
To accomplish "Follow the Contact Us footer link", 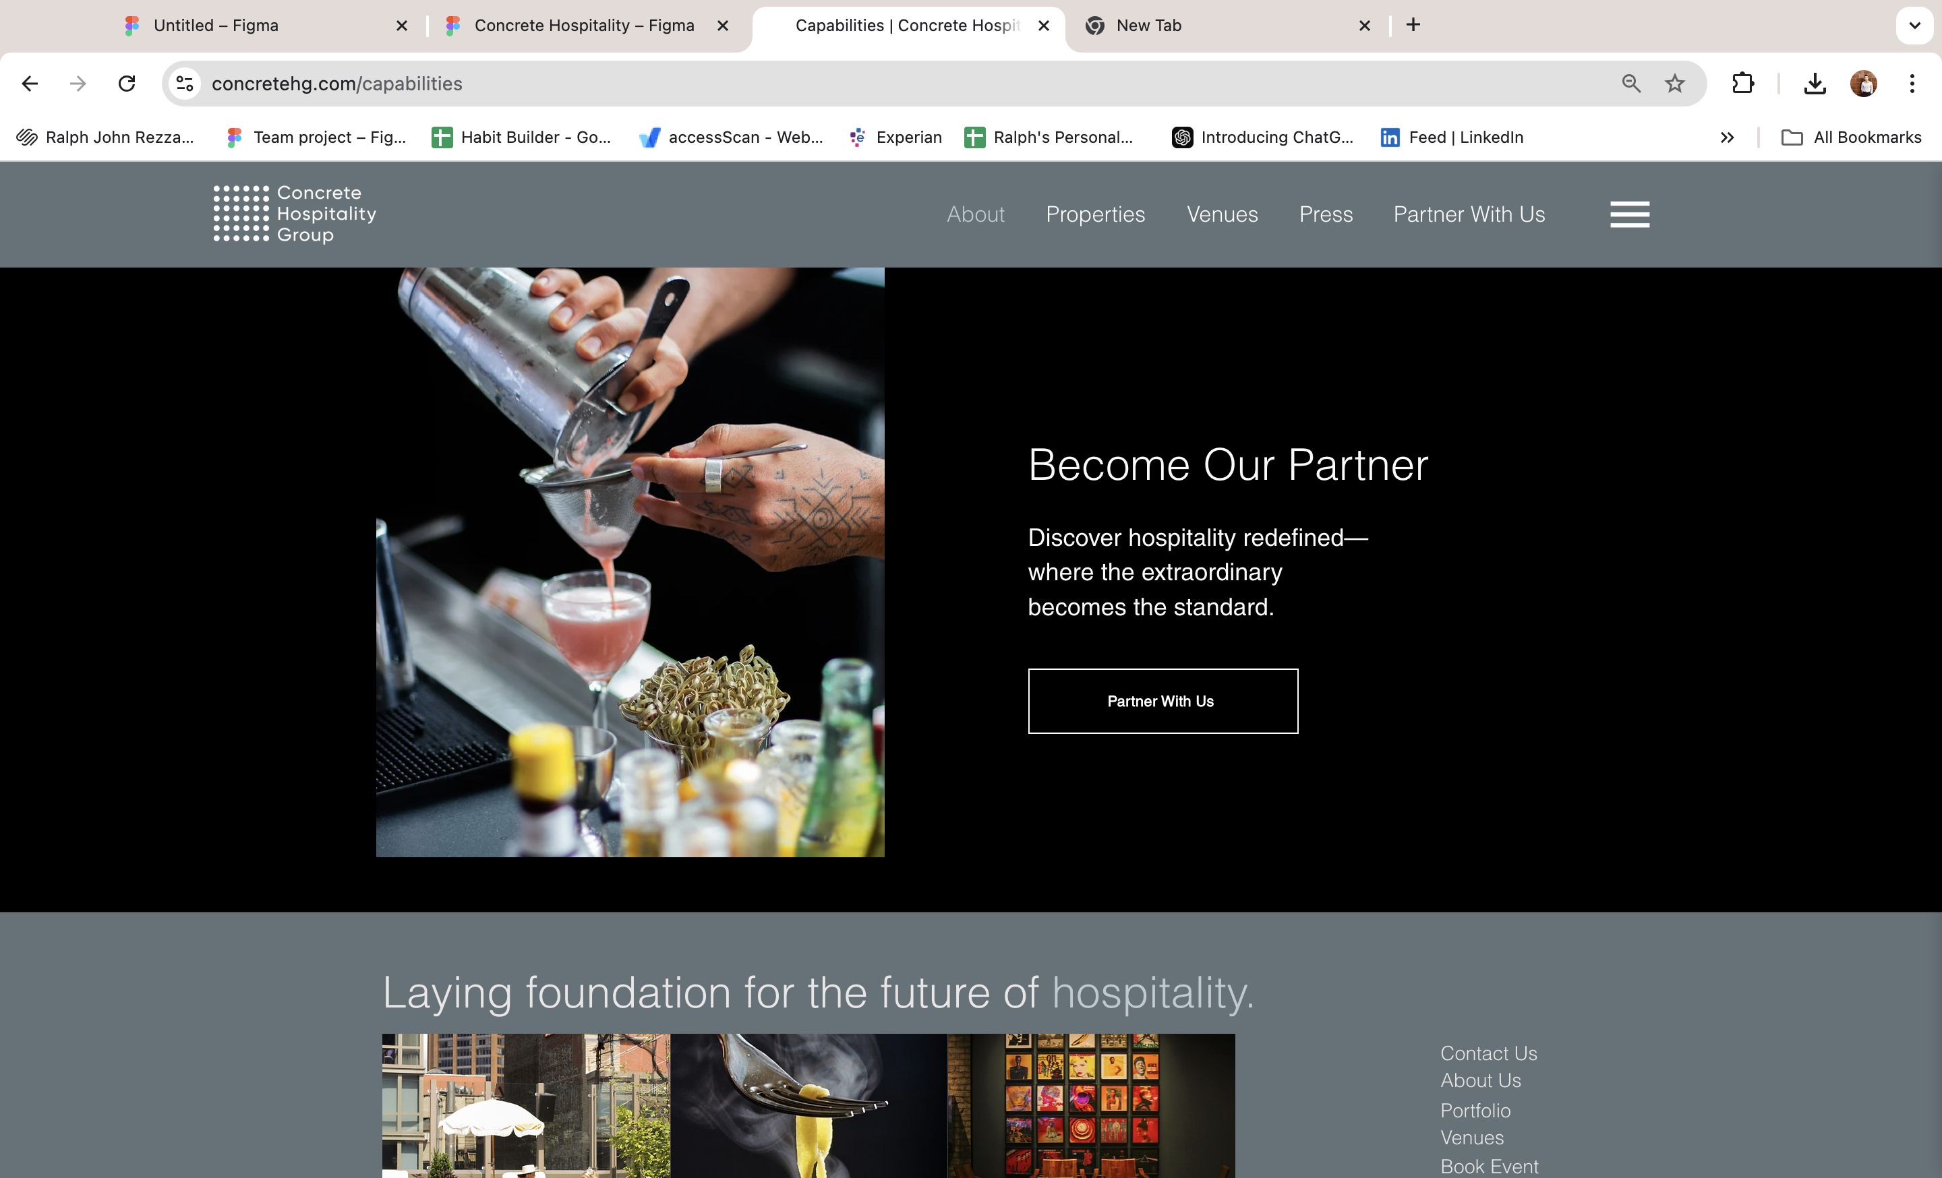I will (x=1488, y=1053).
